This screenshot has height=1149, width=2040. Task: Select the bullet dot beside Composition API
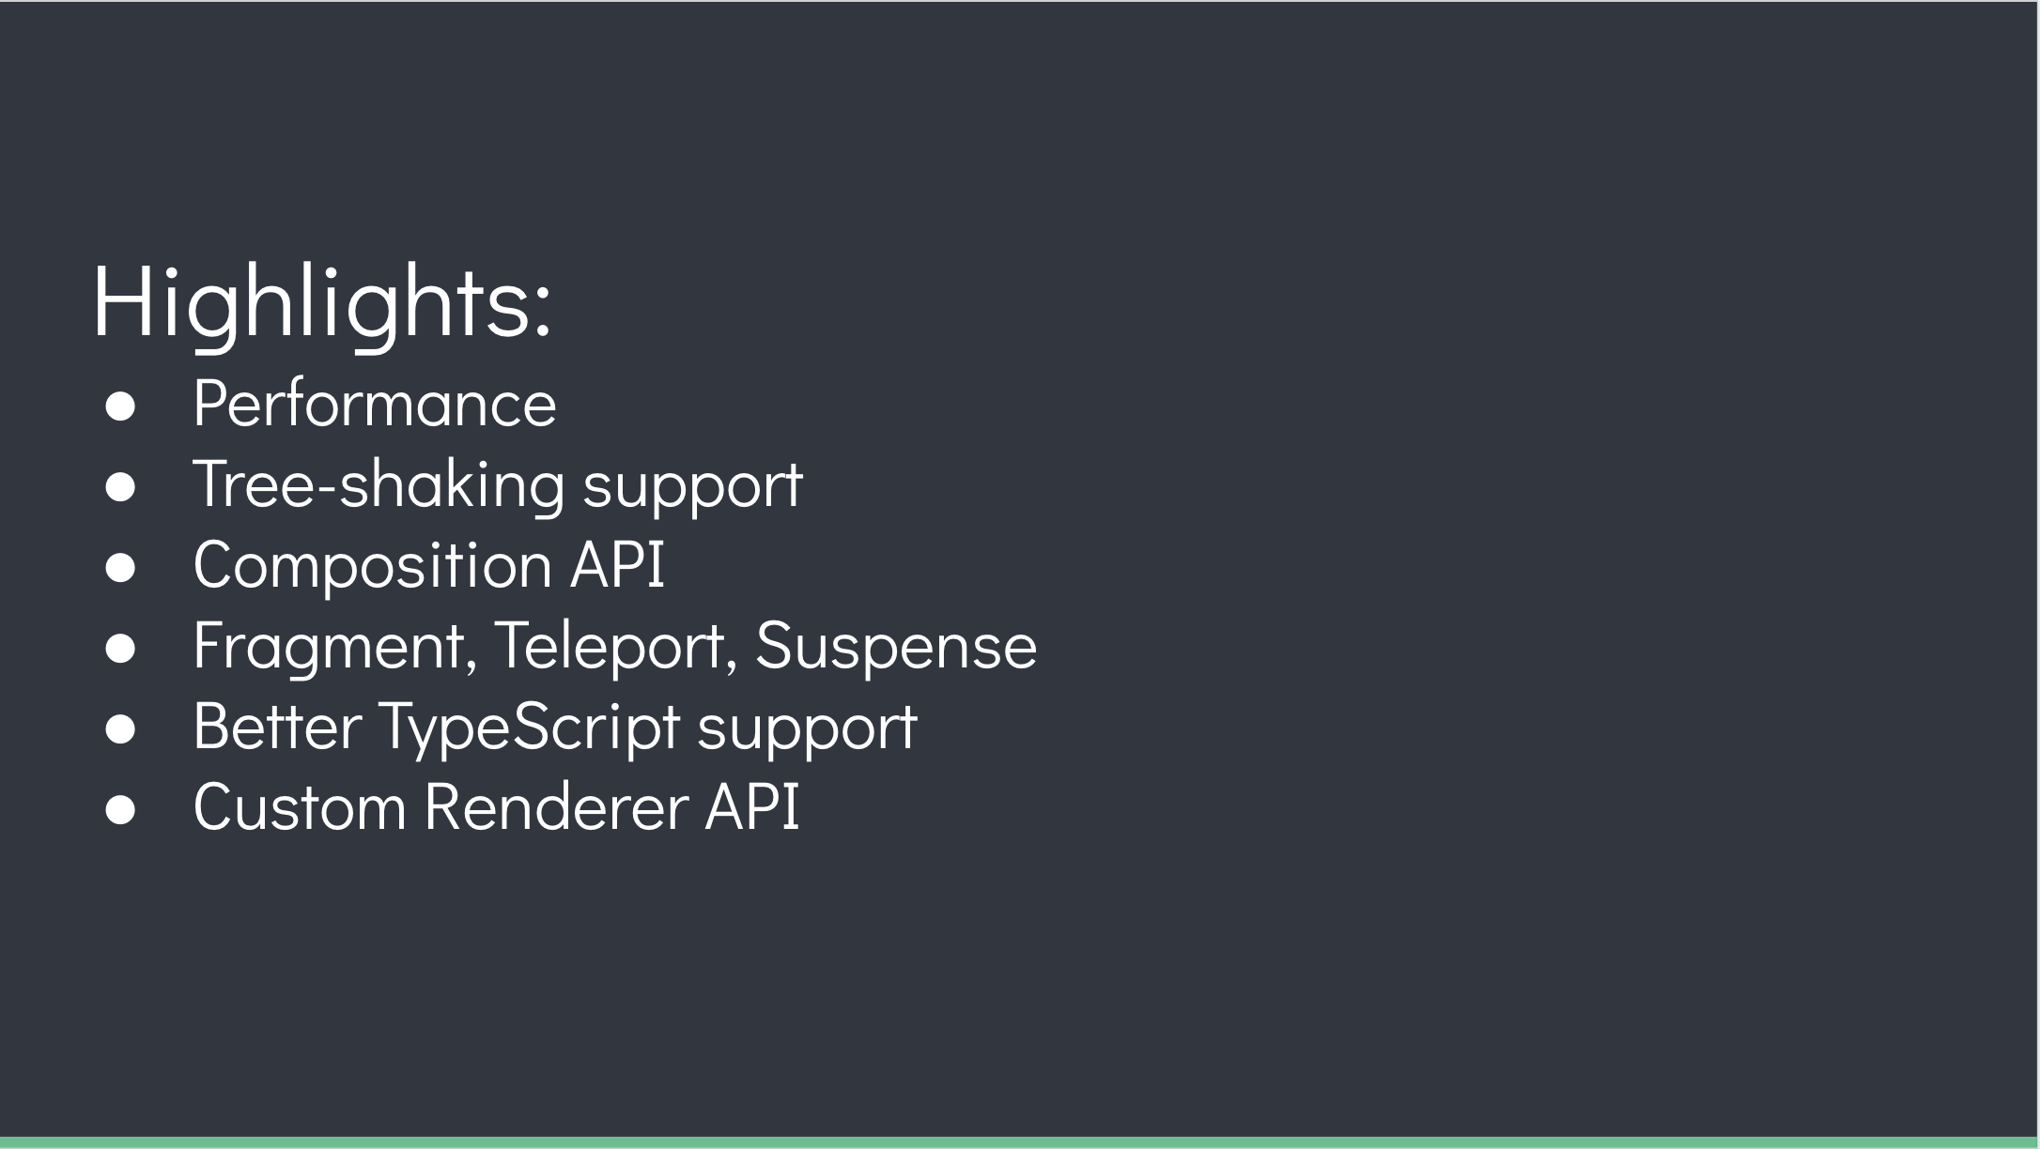pos(121,568)
